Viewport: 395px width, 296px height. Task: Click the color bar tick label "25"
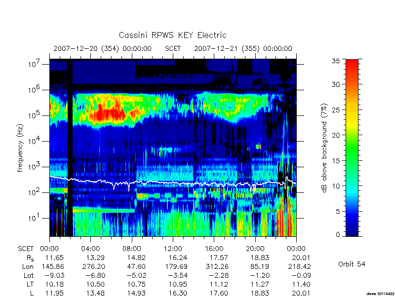point(336,110)
